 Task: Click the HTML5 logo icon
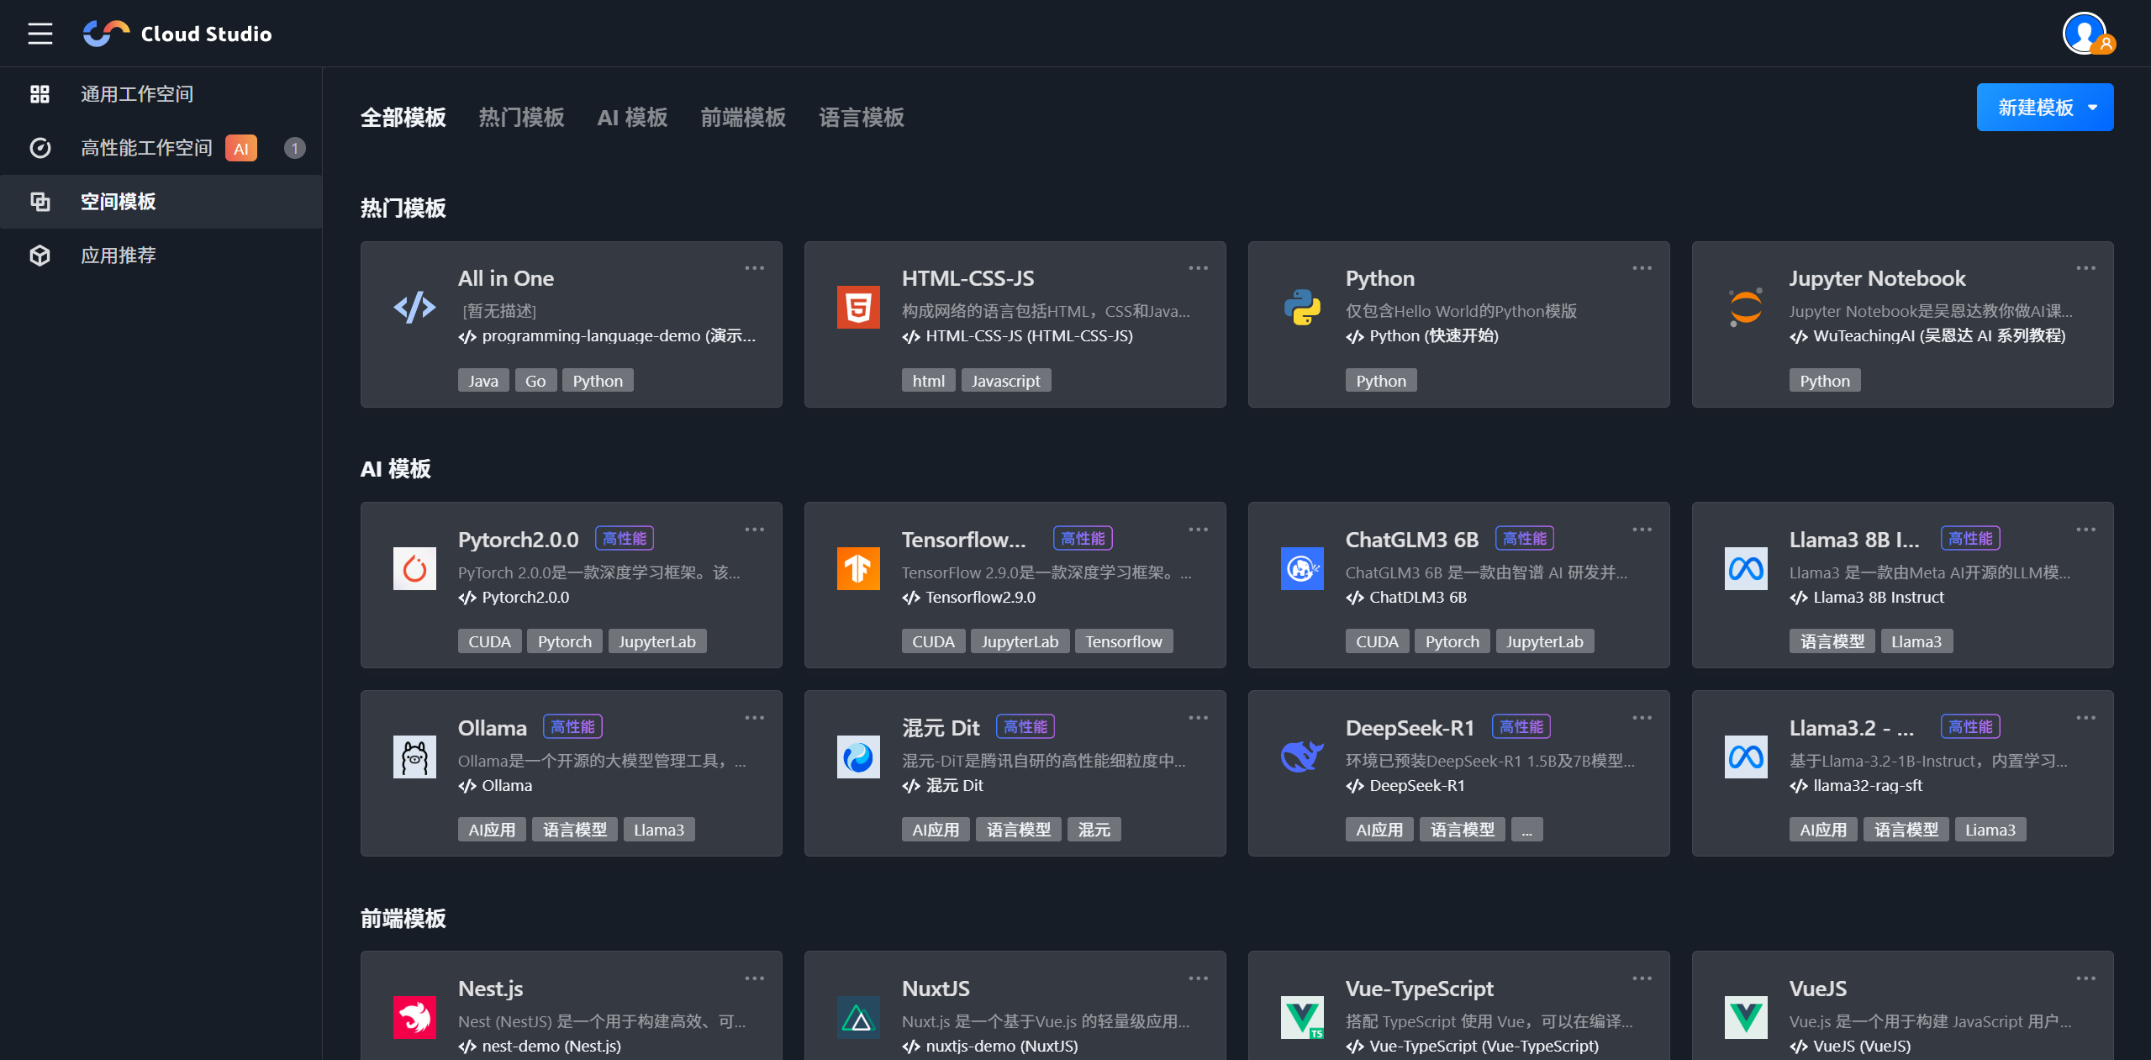coord(858,307)
